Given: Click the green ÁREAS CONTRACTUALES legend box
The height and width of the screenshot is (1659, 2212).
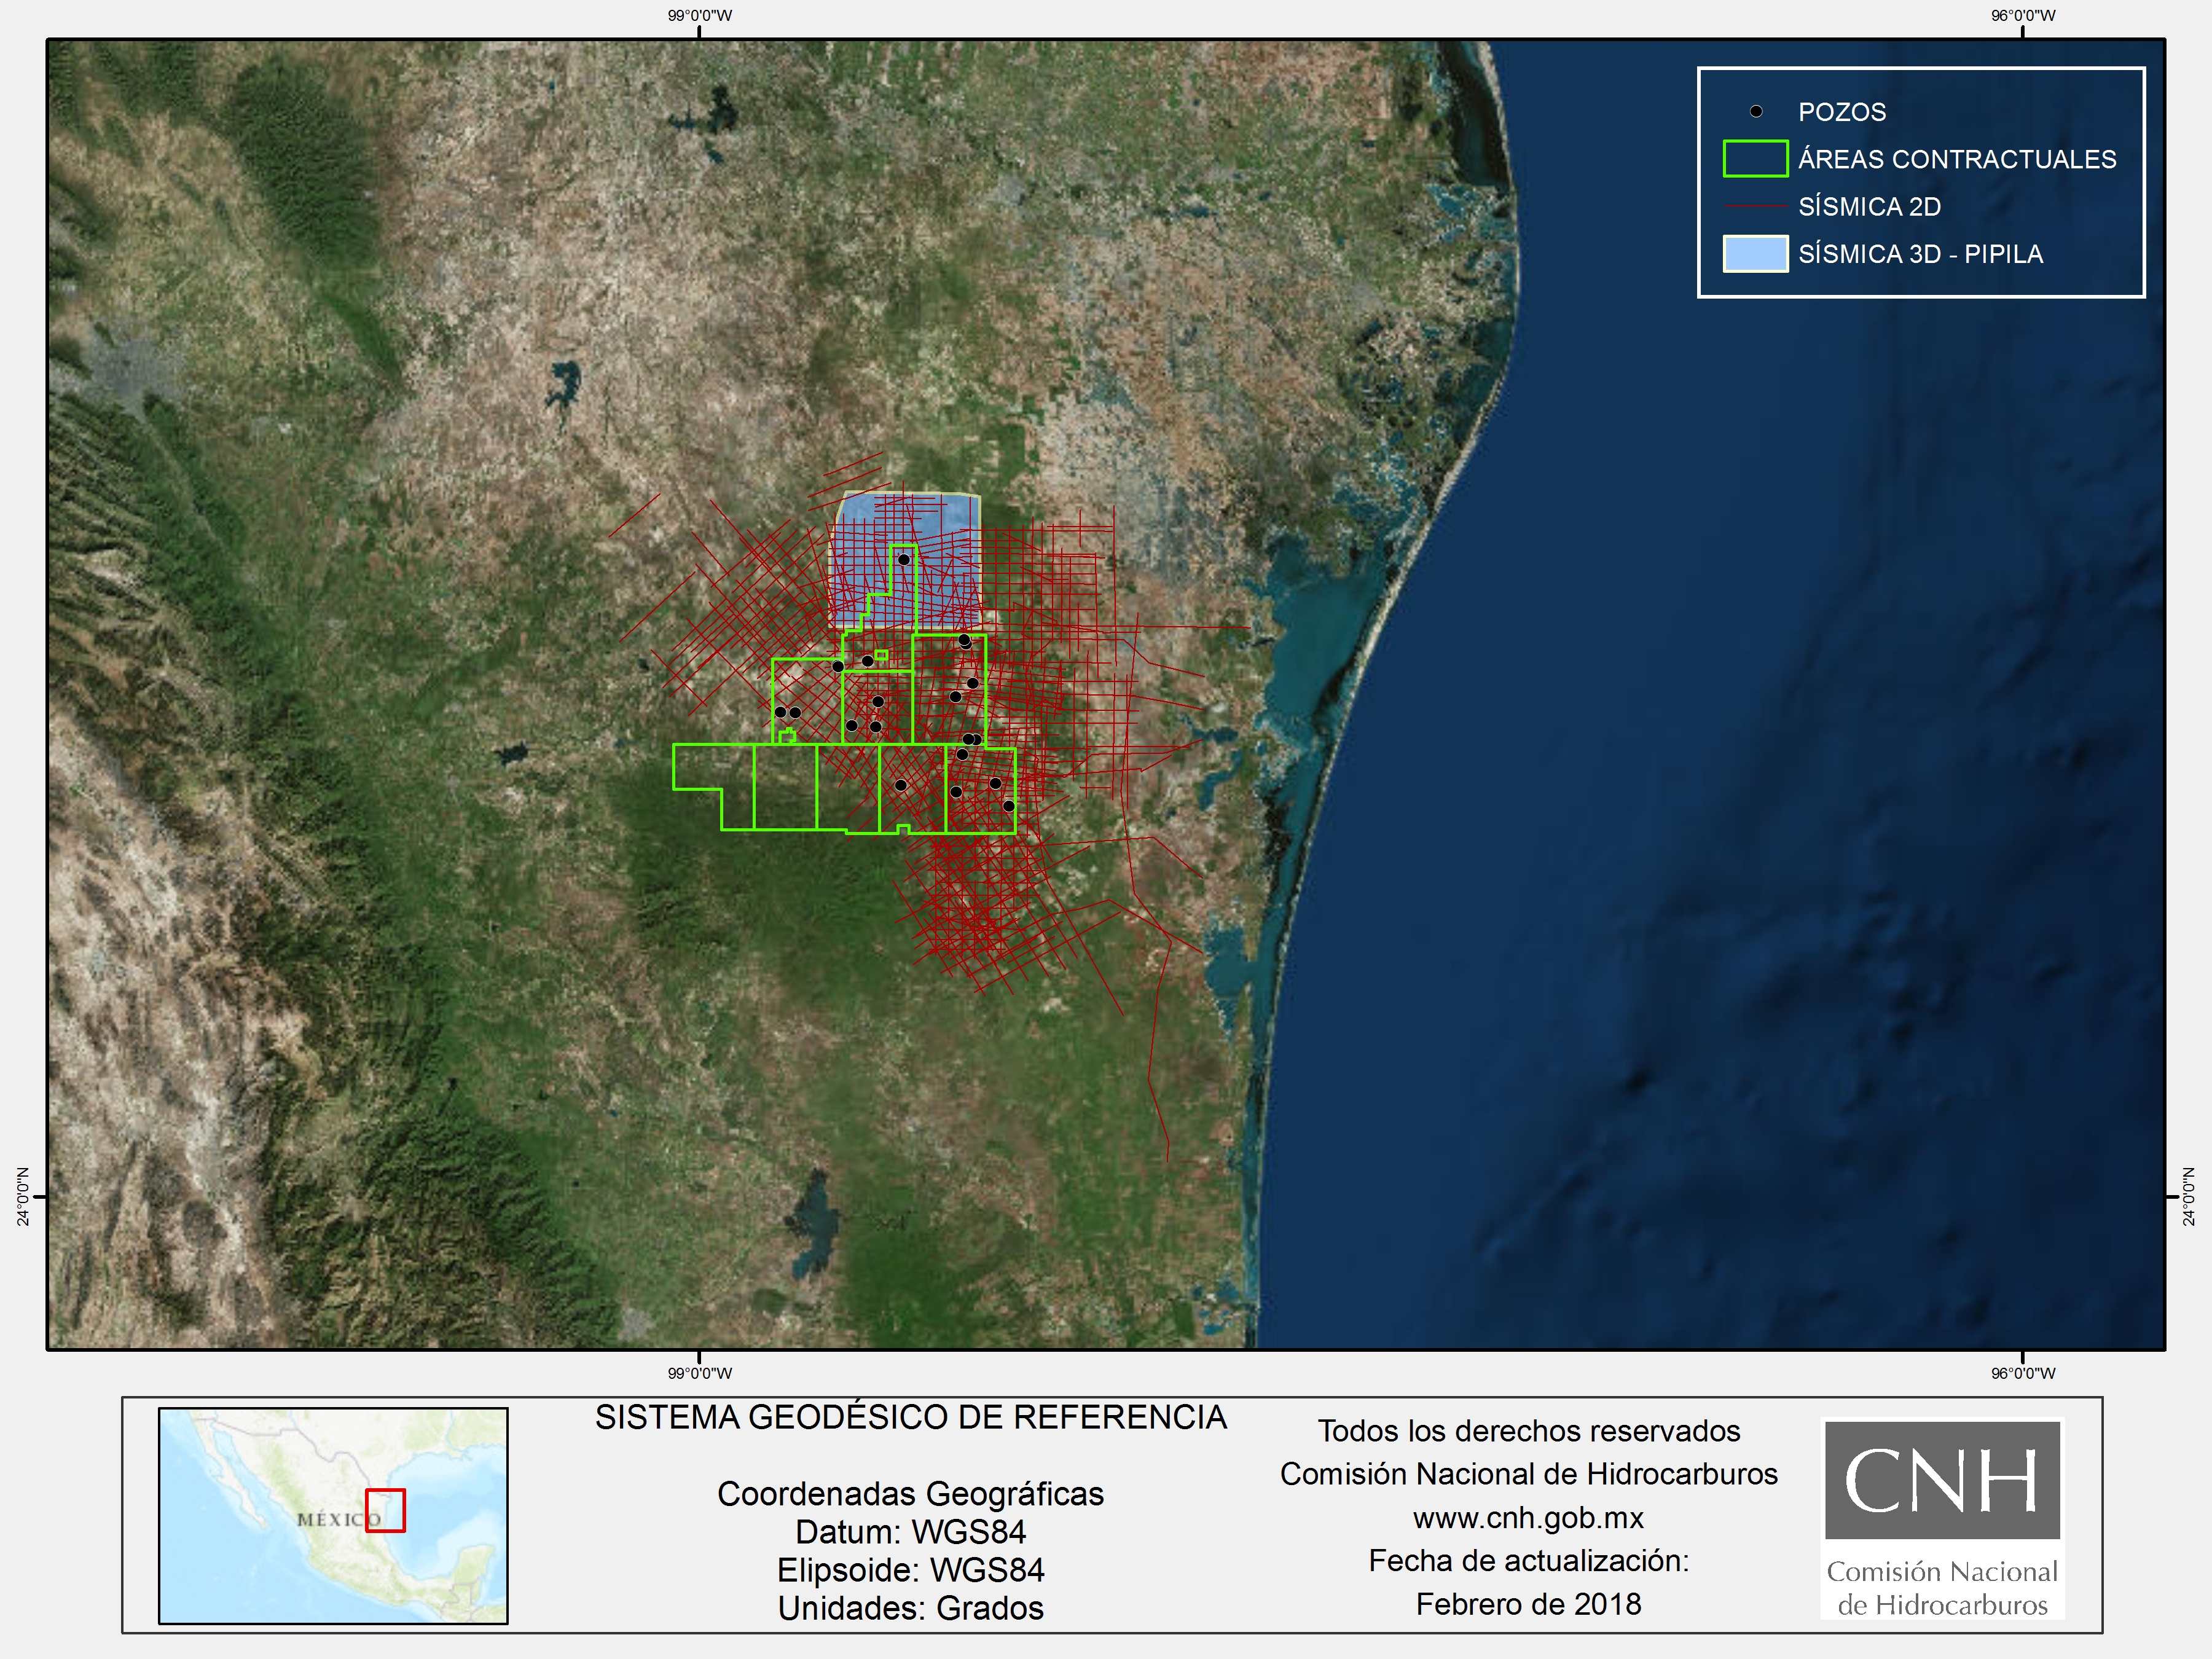Looking at the screenshot, I should (x=1755, y=159).
